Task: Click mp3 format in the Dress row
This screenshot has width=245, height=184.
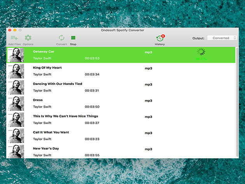Action: click(x=149, y=101)
